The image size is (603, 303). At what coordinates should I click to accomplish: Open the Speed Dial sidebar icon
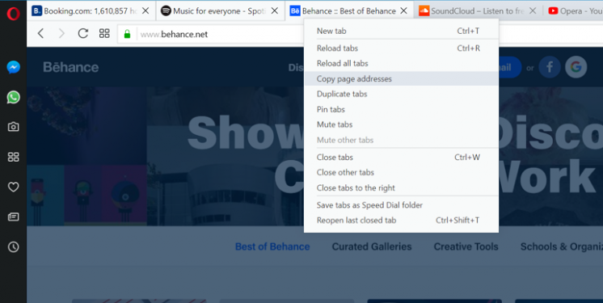tap(14, 157)
